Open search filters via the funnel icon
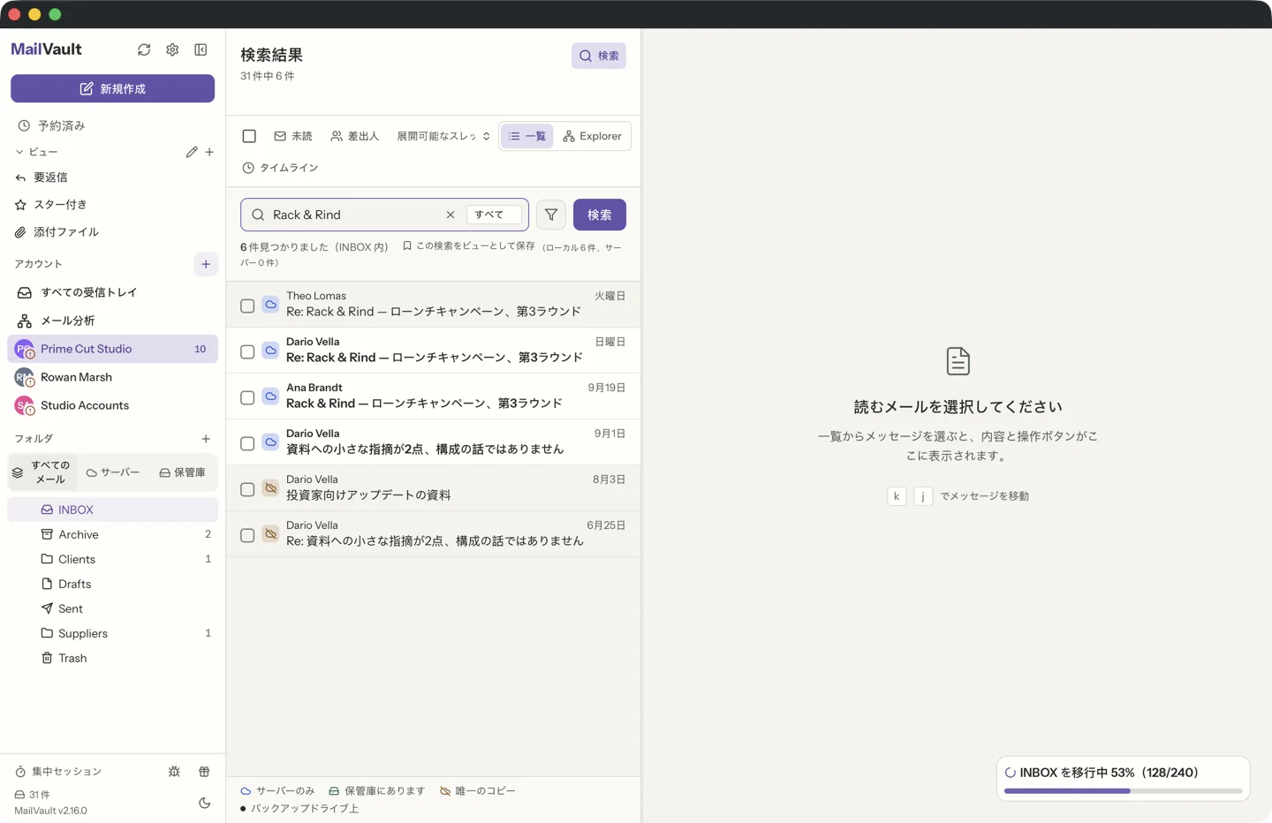Screen dimensions: 1272x823 pyautogui.click(x=551, y=215)
